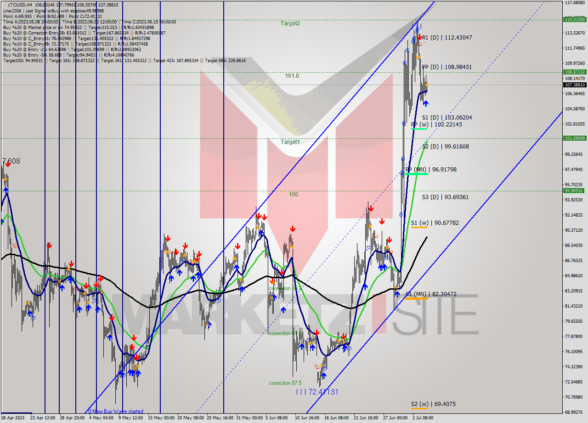Click the PP (MN) | 96.91798 label
This screenshot has height=423, width=588.
pos(431,170)
